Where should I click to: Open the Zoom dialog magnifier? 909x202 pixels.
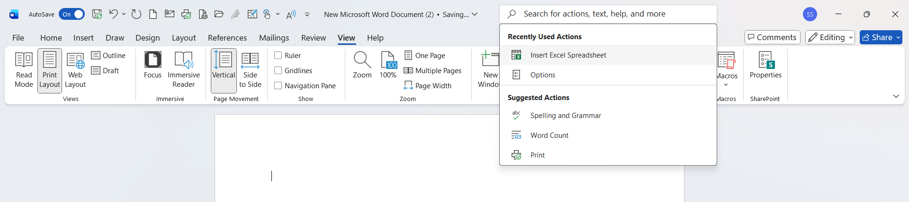pos(362,65)
